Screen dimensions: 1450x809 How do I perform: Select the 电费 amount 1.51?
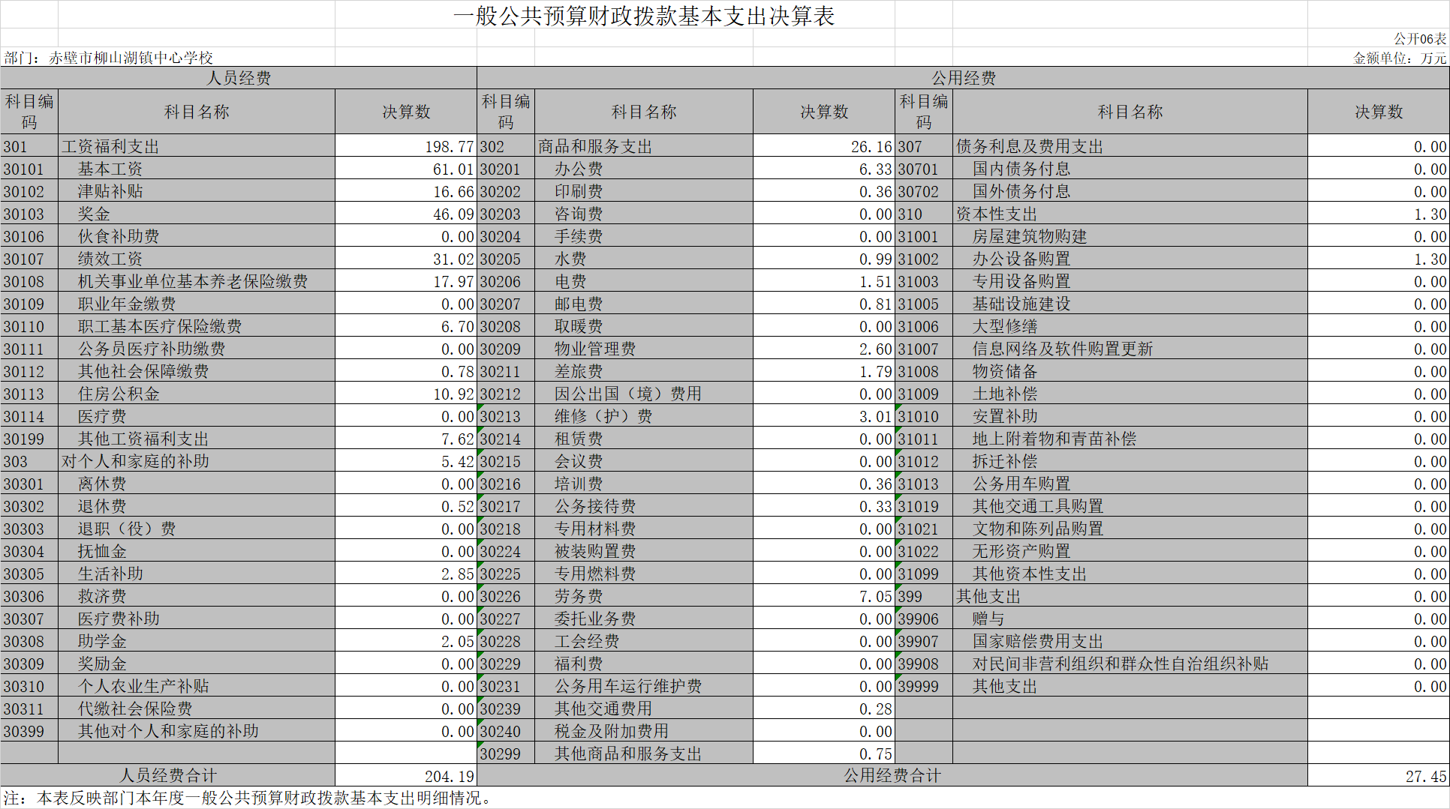click(824, 281)
